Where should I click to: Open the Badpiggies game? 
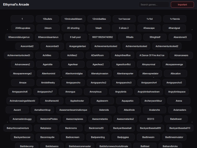(123, 137)
